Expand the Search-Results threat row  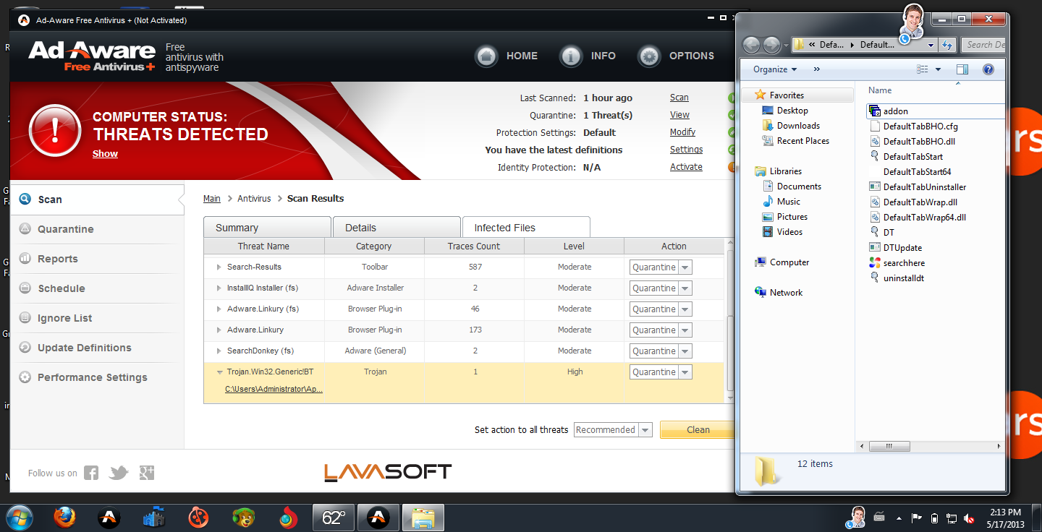coord(219,267)
